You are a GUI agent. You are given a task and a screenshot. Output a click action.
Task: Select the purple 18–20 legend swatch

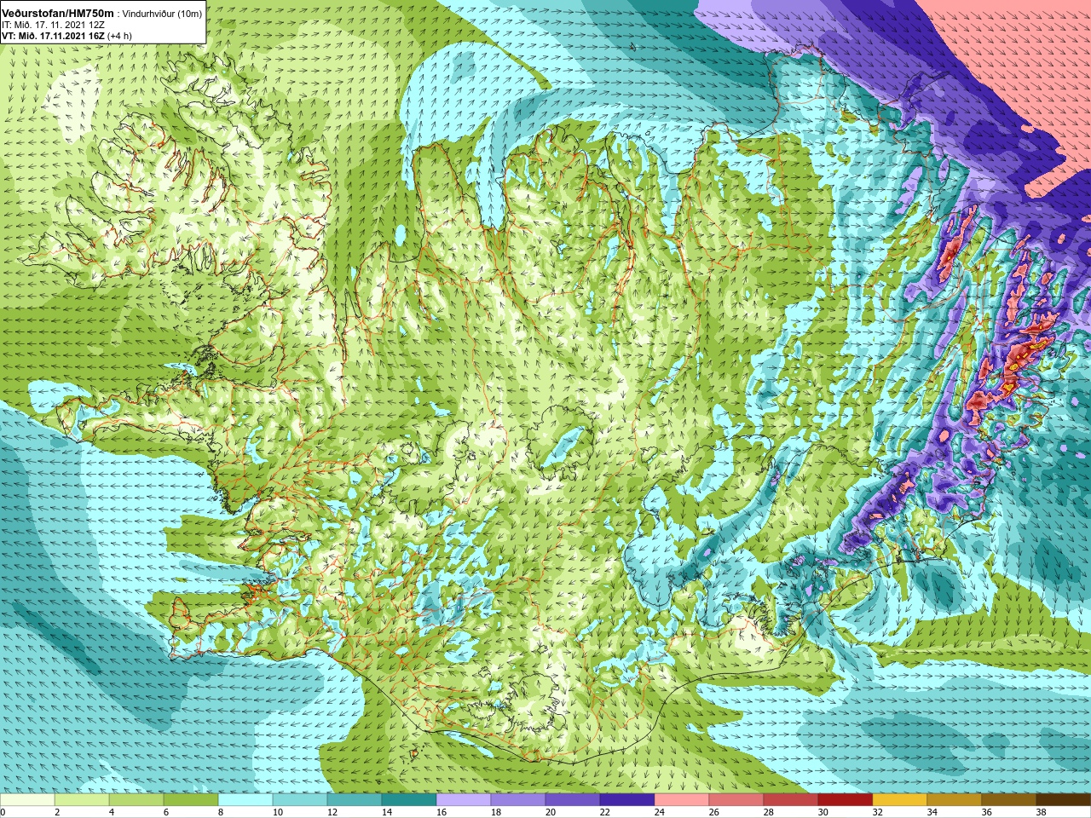click(x=518, y=801)
